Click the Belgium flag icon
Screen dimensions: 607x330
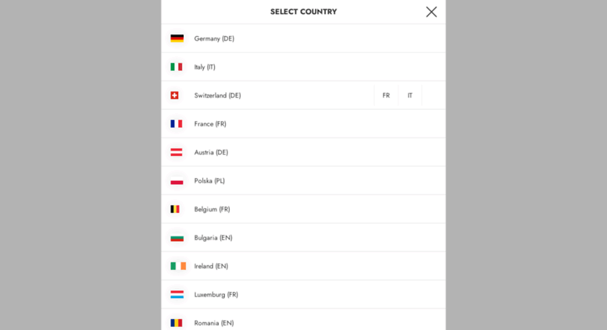[176, 209]
